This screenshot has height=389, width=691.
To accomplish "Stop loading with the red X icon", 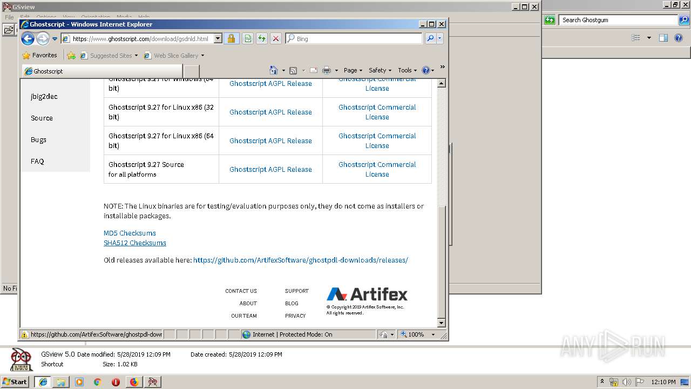I will click(x=275, y=38).
